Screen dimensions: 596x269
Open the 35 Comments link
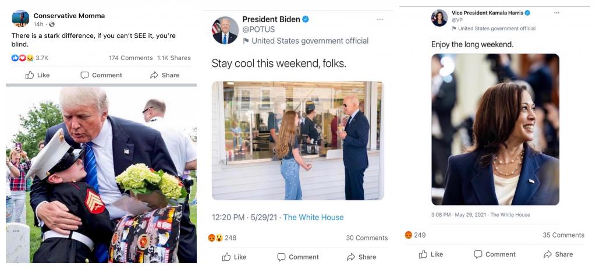coord(563,235)
